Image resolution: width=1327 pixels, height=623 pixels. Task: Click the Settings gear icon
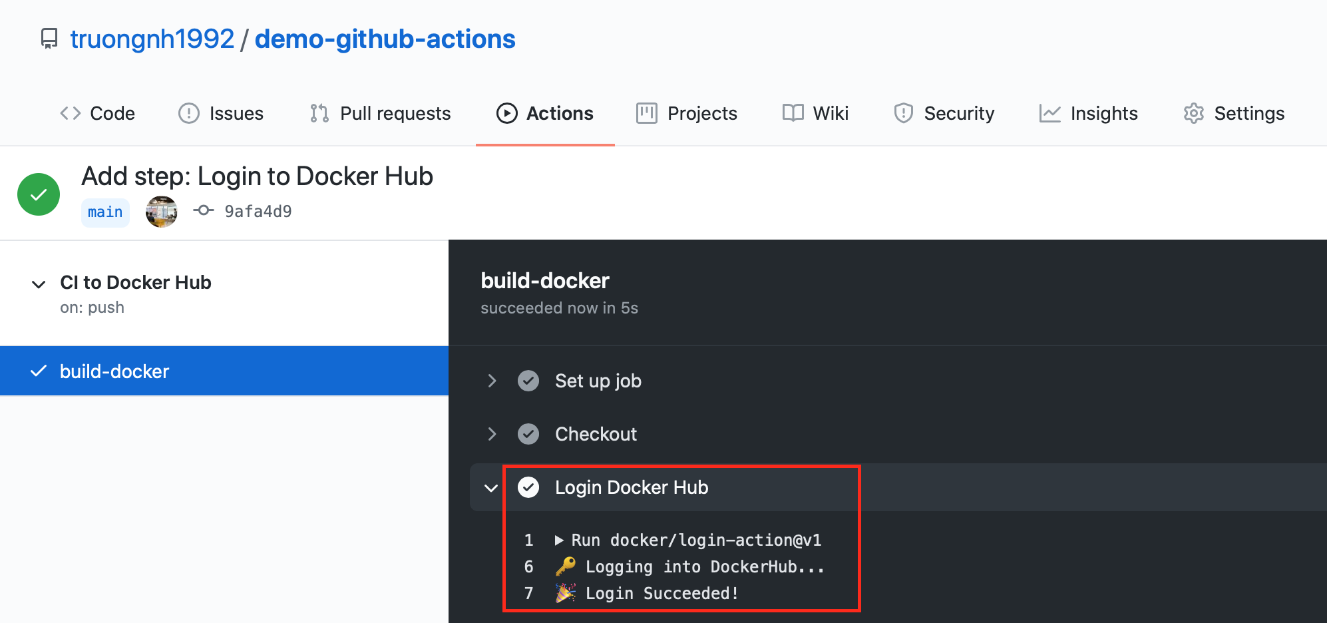[x=1194, y=113]
